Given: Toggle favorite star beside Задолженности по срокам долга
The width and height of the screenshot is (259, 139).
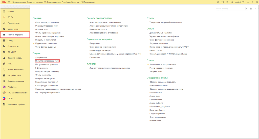Looking at the screenshot, I should coord(148,65).
